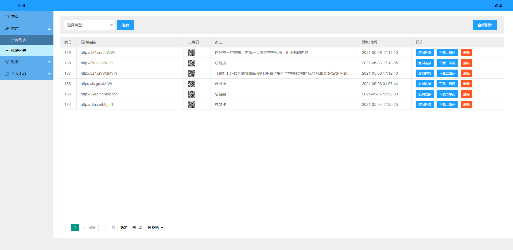Click the link icon next to 推广
Image resolution: width=513 pixels, height=250 pixels.
click(7, 29)
